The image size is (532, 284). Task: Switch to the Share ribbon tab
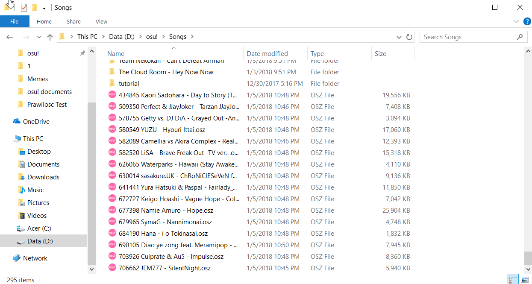tap(73, 21)
